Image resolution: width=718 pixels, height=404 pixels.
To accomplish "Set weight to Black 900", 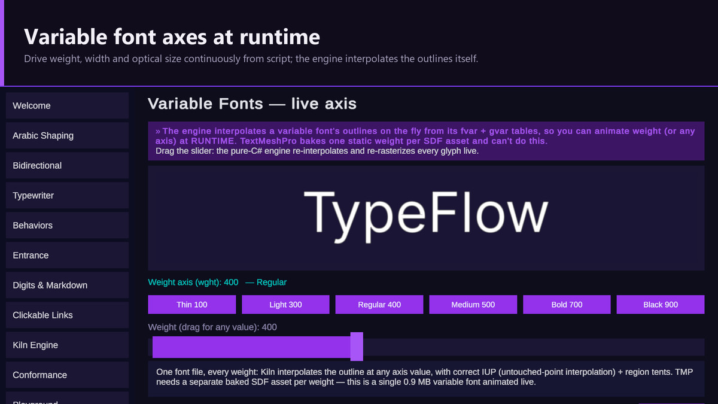I will [661, 305].
